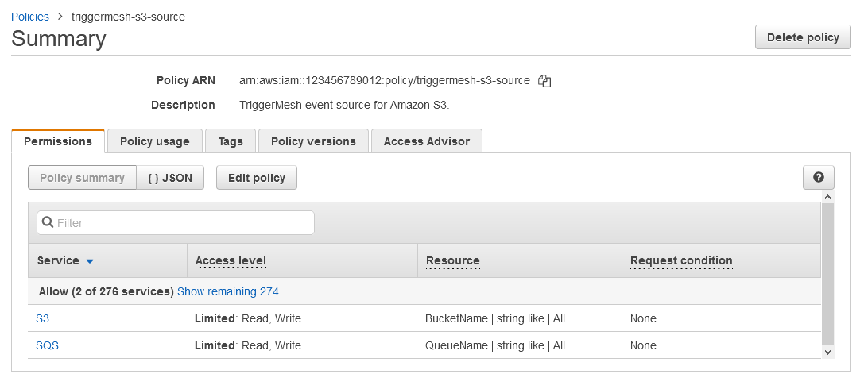
Task: Click the S3 row's None condition
Action: (x=644, y=318)
